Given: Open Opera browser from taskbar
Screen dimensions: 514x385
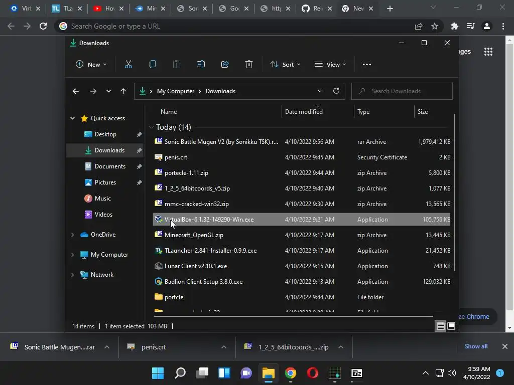Looking at the screenshot, I should coord(312,373).
